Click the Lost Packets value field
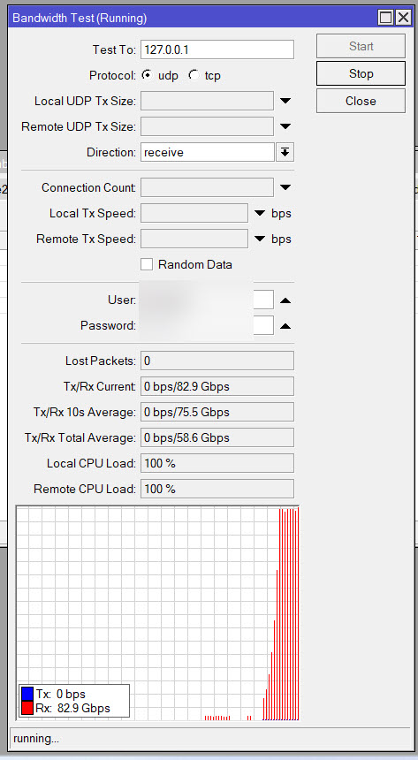The image size is (418, 760). point(217,361)
